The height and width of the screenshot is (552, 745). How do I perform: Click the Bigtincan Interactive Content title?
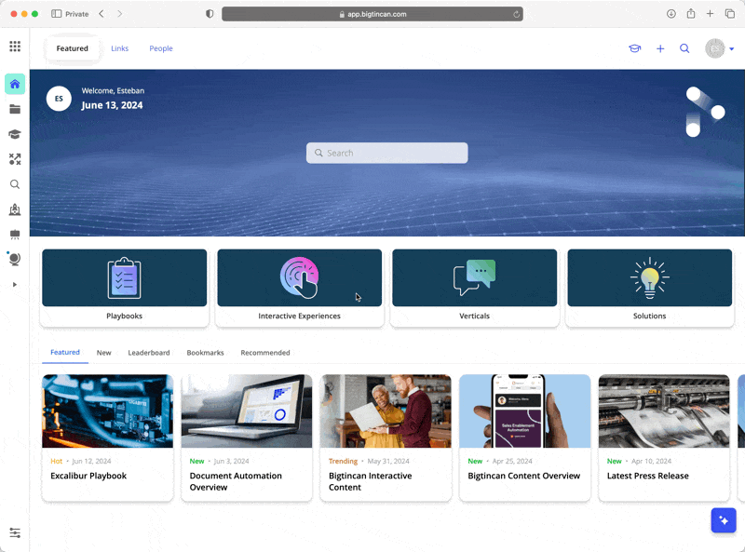pos(370,481)
